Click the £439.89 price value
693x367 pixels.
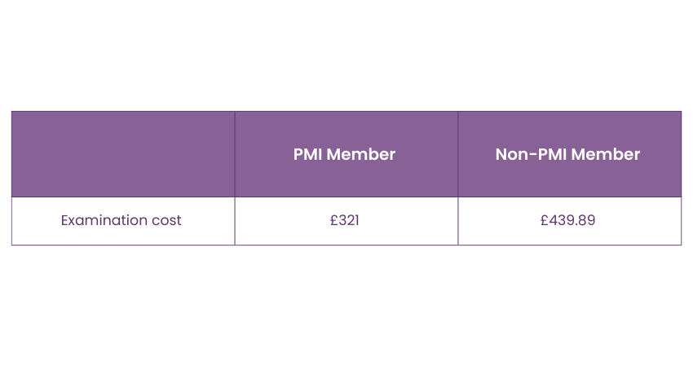pyautogui.click(x=567, y=220)
